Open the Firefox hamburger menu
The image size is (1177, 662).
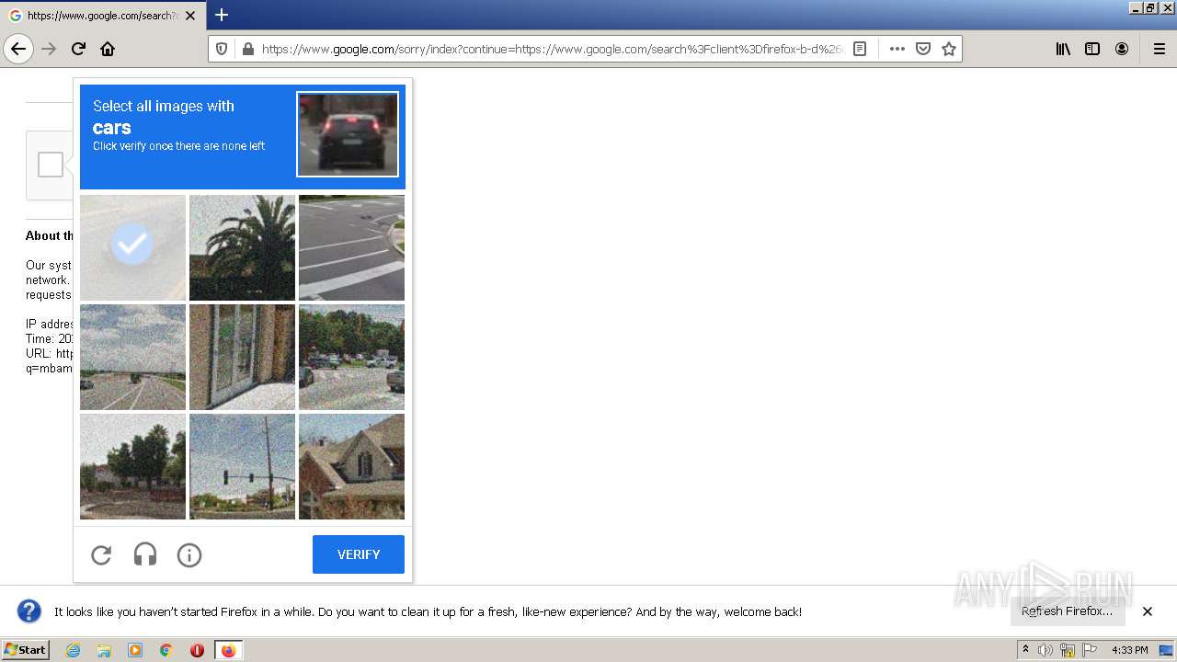coord(1160,49)
